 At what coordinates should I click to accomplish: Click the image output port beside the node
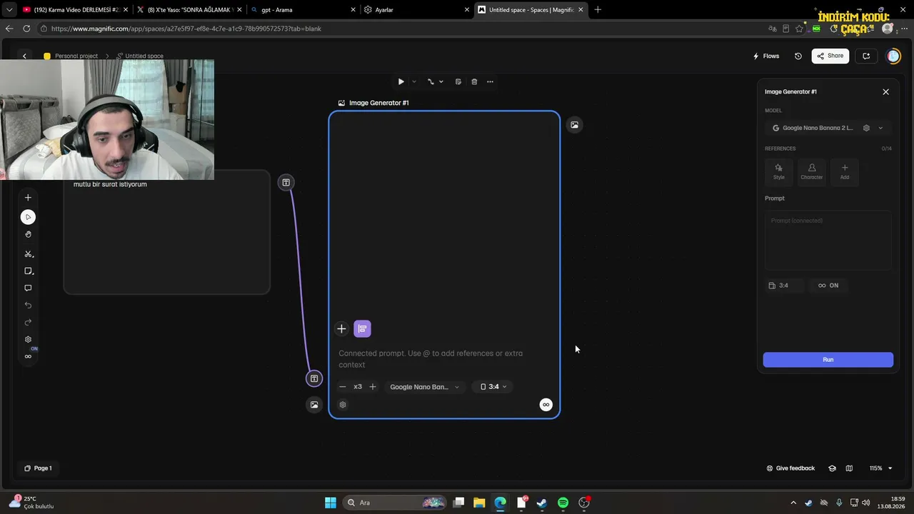coord(574,125)
